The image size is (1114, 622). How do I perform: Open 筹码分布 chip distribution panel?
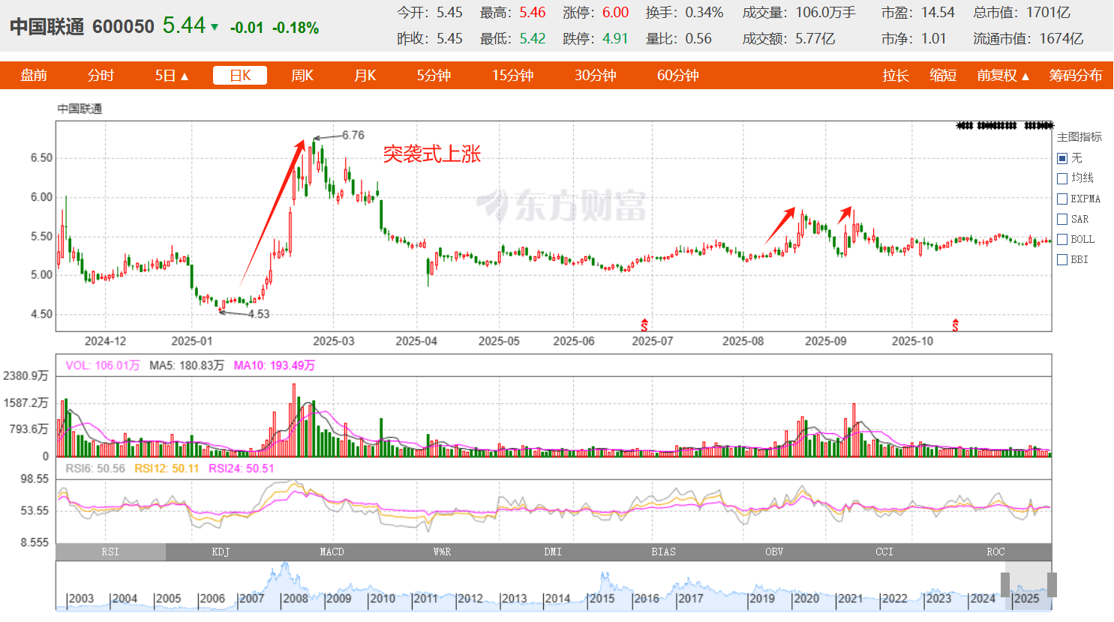point(1076,76)
